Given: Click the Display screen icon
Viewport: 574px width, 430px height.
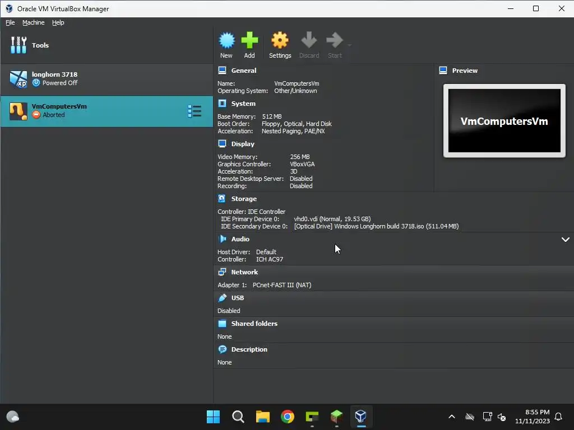Looking at the screenshot, I should [222, 143].
